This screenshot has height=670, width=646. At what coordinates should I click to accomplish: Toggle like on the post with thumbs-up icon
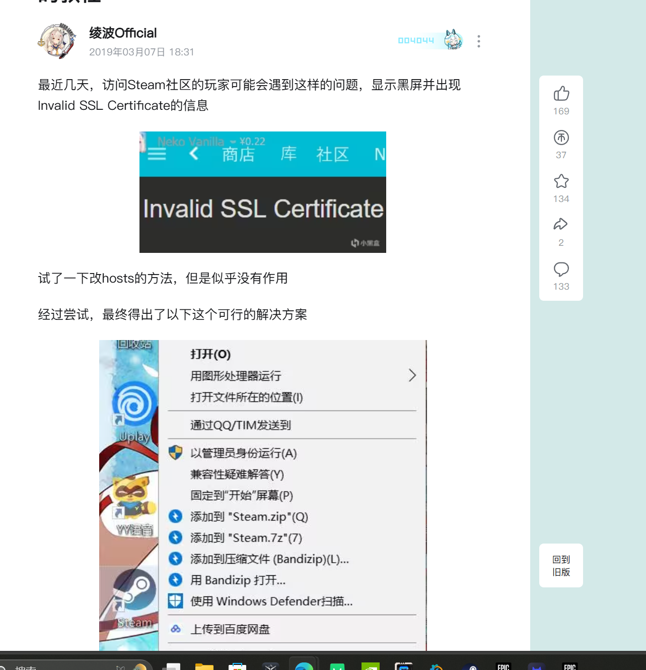(561, 94)
